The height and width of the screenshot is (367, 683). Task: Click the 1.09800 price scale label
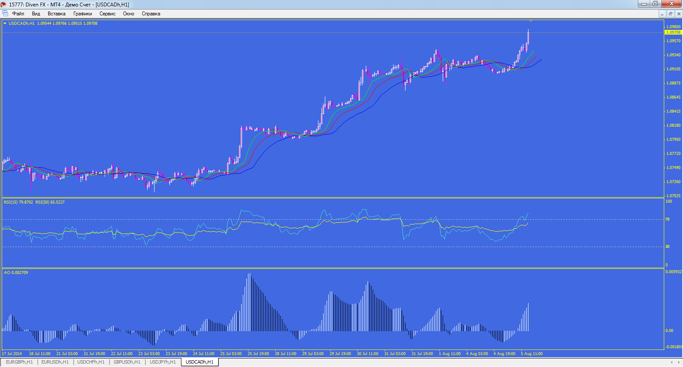[674, 27]
